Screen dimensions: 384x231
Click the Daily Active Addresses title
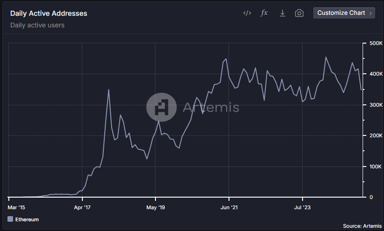click(48, 13)
